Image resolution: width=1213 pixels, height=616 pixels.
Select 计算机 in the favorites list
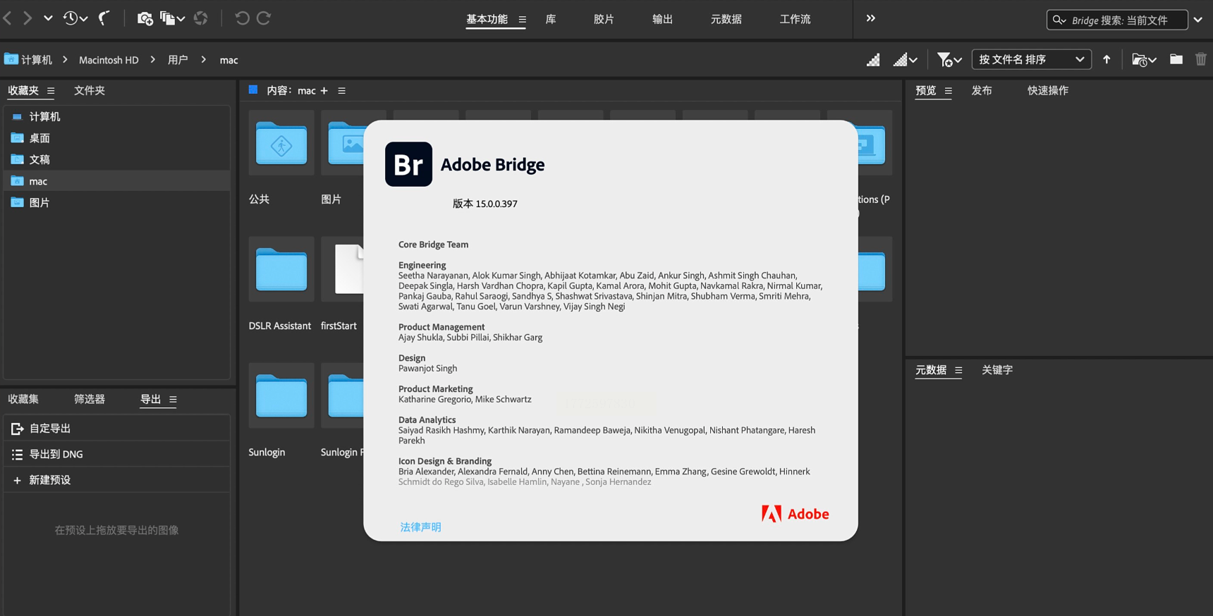117,117
